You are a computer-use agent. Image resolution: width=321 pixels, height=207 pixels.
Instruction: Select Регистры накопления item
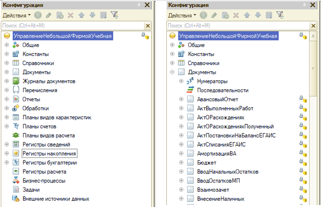(x=49, y=153)
